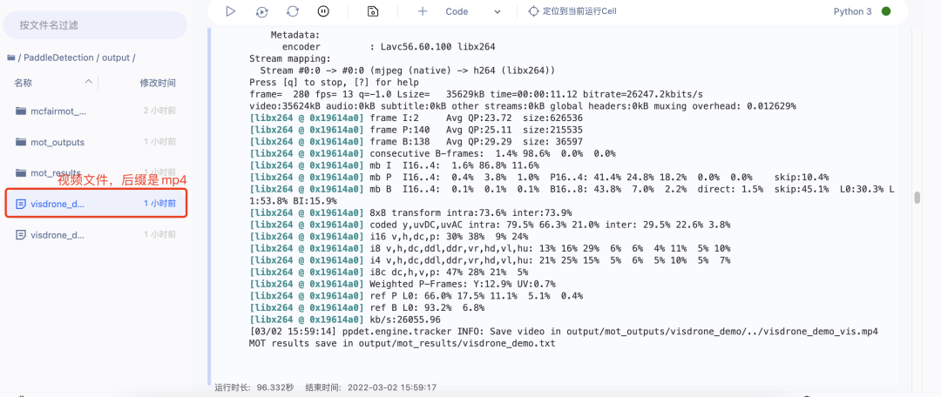Navigate to PaddleDetection in the breadcrumb
This screenshot has width=941, height=397.
coord(59,57)
